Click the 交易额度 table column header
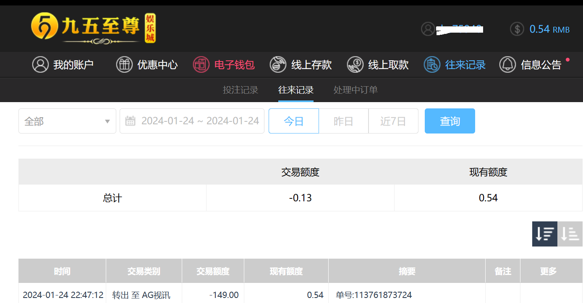 [x=213, y=271]
